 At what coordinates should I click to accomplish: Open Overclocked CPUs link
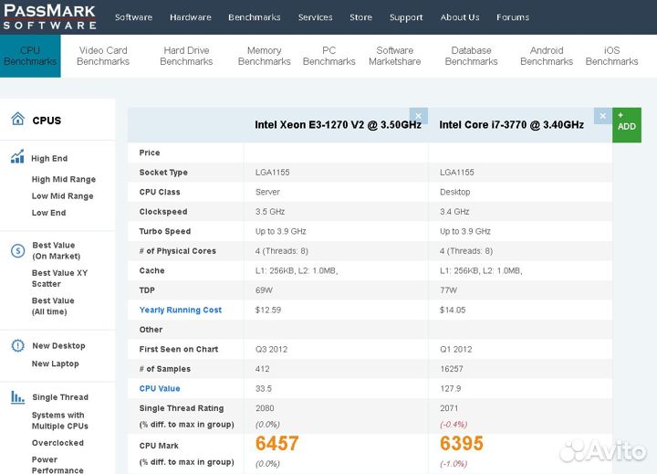tap(57, 443)
